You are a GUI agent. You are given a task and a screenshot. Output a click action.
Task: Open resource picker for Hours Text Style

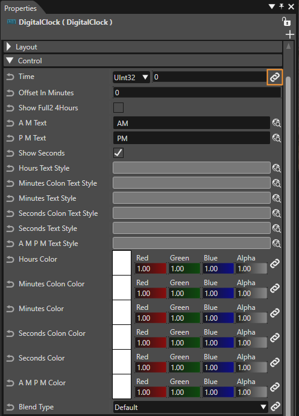pyautogui.click(x=277, y=168)
